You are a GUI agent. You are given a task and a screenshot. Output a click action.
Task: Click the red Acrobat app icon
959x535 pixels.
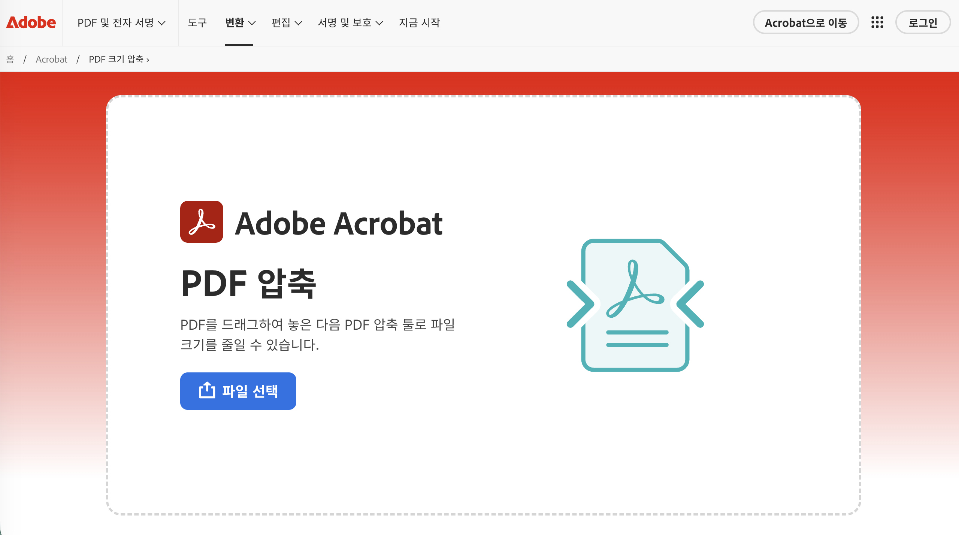202,222
